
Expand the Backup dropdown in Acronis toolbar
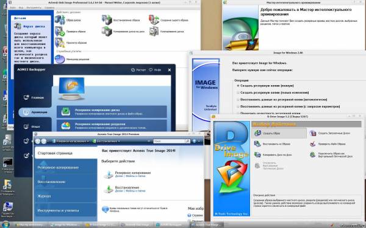[71, 141]
